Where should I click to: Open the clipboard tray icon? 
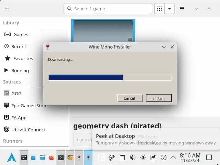click(122, 157)
